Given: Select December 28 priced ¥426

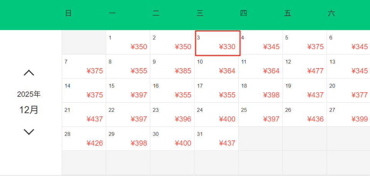Looking at the screenshot, I should click(x=84, y=139).
